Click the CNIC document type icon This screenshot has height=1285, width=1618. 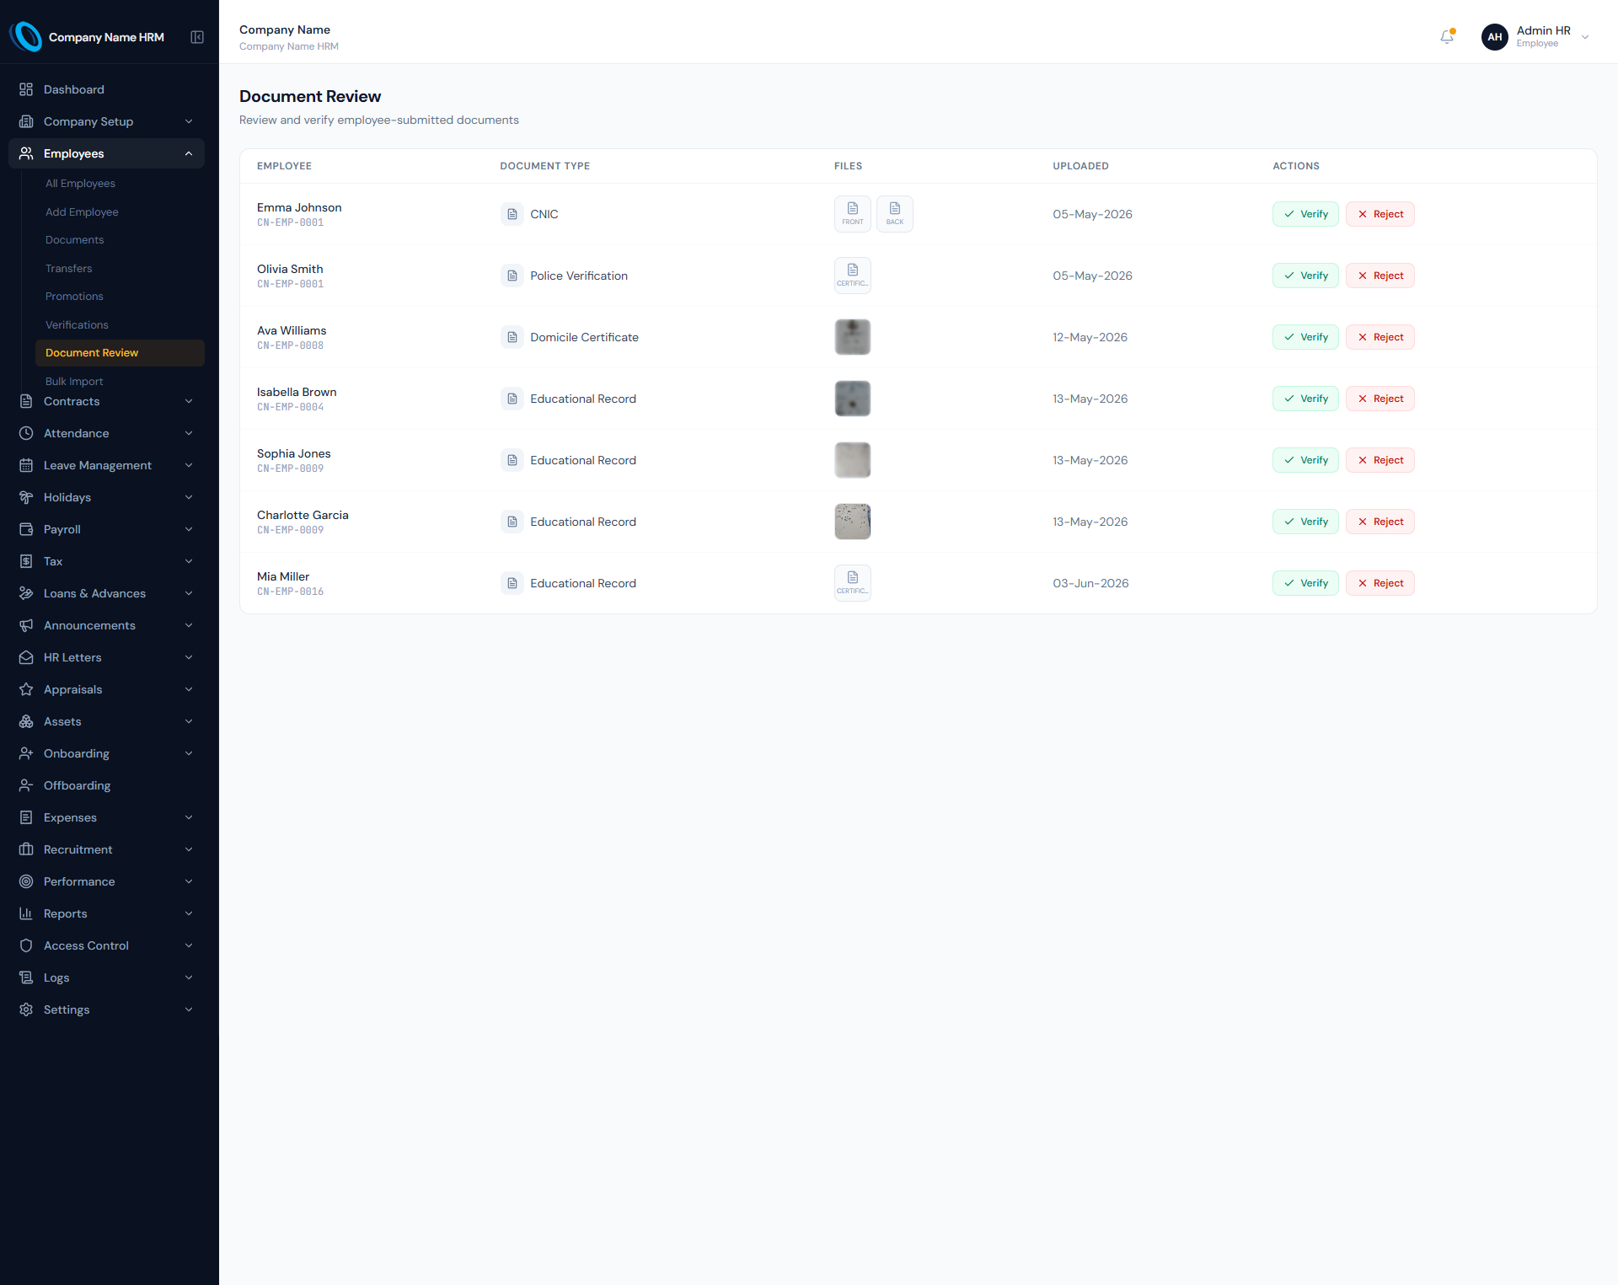pos(512,214)
